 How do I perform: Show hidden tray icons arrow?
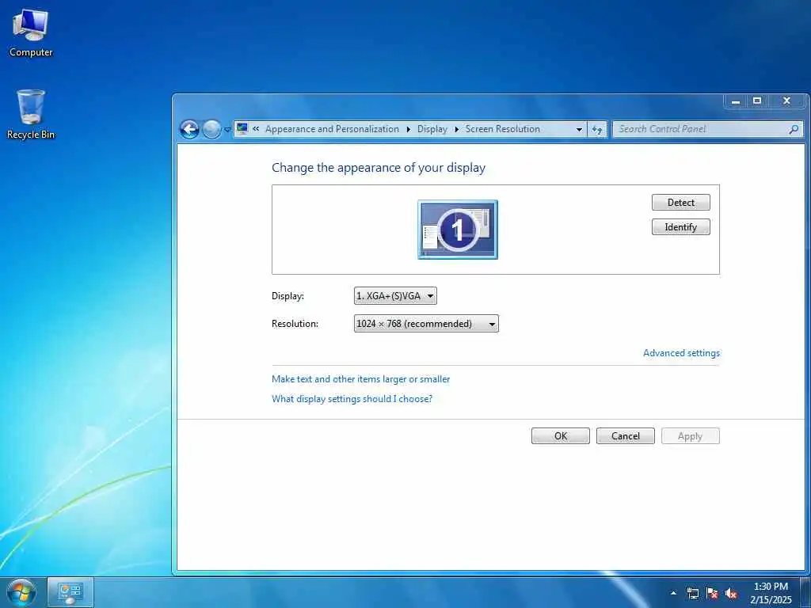673,593
